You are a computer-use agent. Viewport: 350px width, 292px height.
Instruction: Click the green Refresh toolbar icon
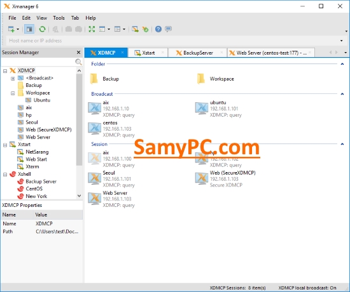tap(42, 29)
